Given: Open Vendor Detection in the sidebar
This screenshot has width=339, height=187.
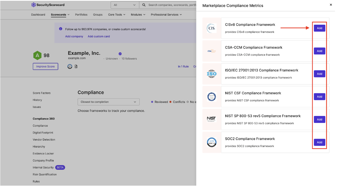Looking at the screenshot, I should click(44, 140).
